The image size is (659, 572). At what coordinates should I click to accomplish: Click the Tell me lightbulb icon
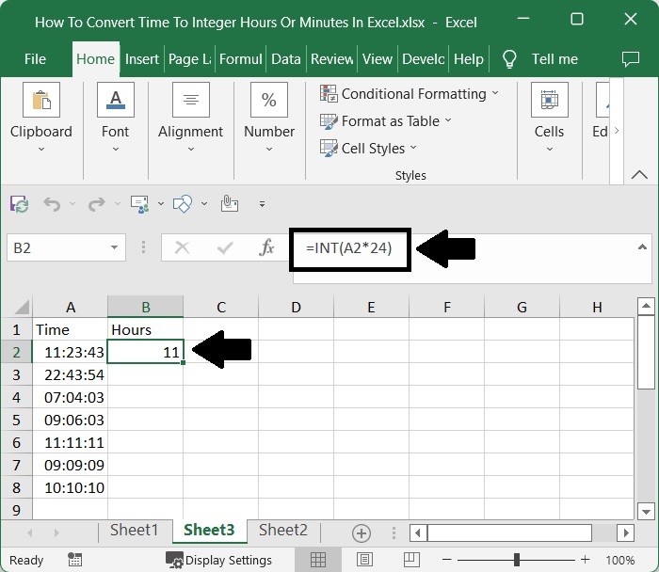tap(510, 58)
